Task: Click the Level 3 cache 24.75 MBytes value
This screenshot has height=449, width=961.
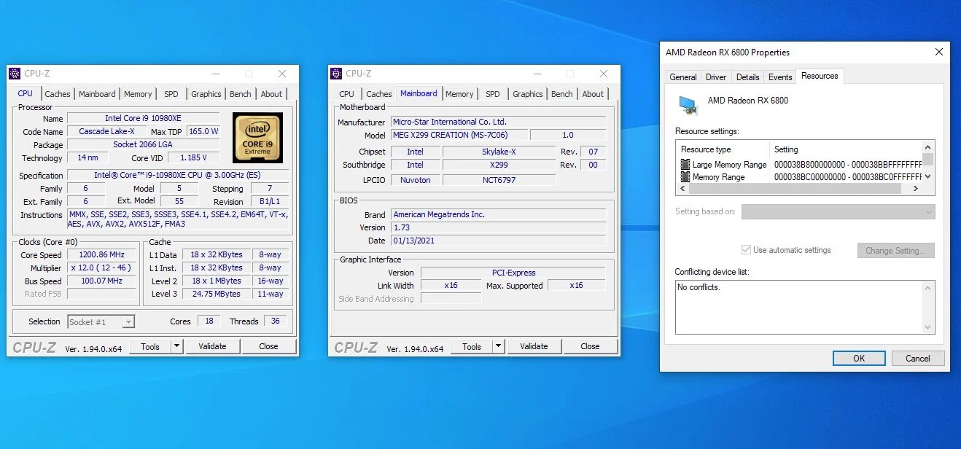Action: pyautogui.click(x=217, y=294)
